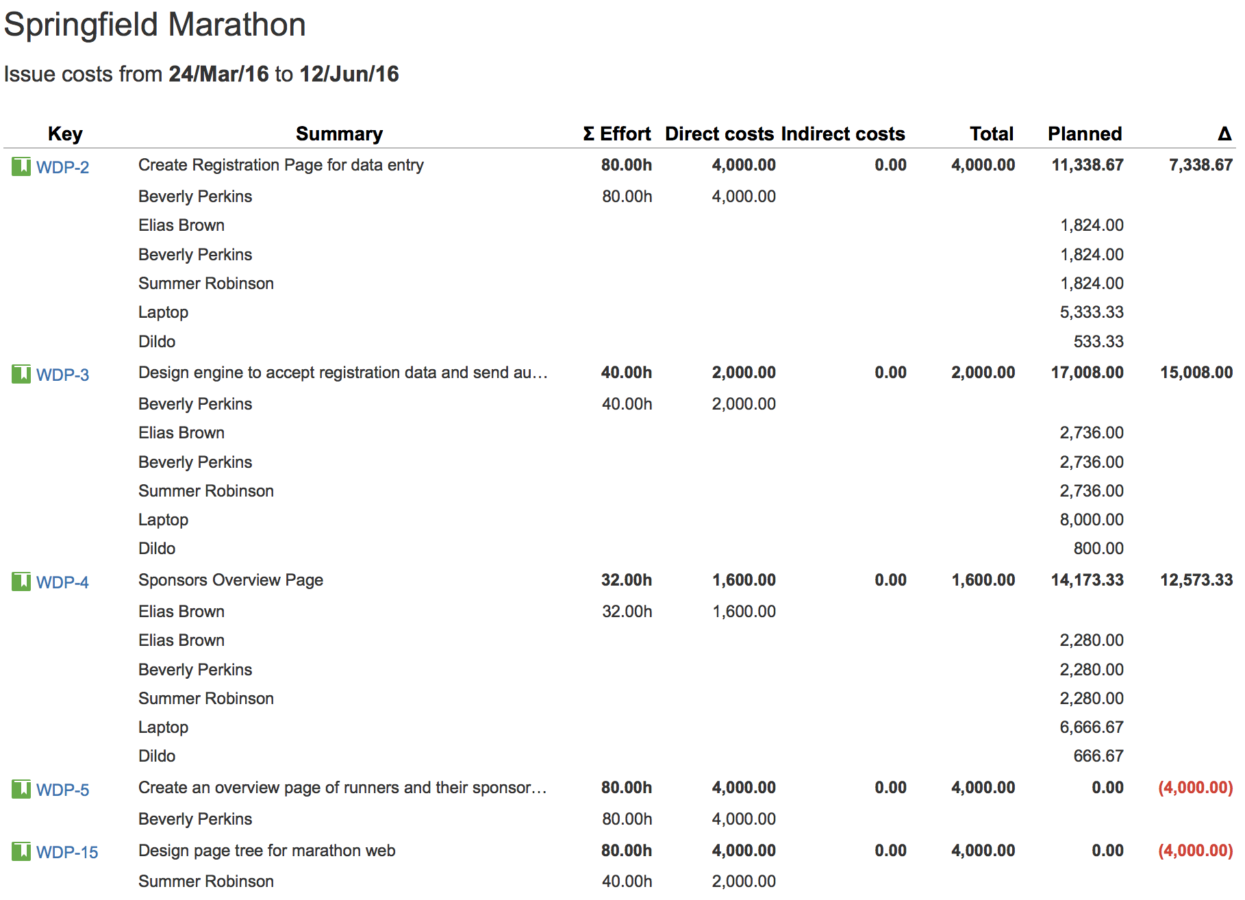1245x900 pixels.
Task: Open the WDP-2 issue link
Action: click(x=62, y=167)
